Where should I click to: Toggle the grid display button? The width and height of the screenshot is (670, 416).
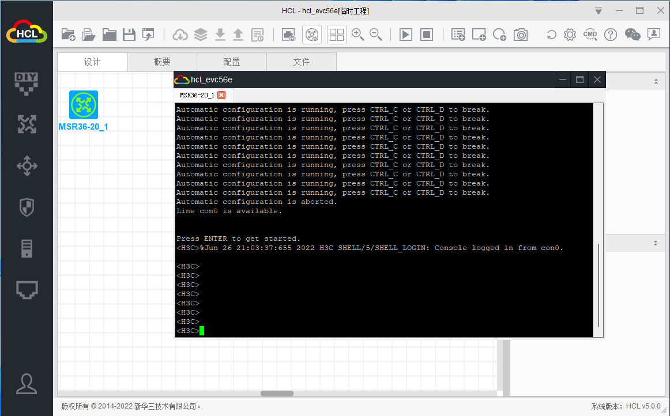point(337,35)
